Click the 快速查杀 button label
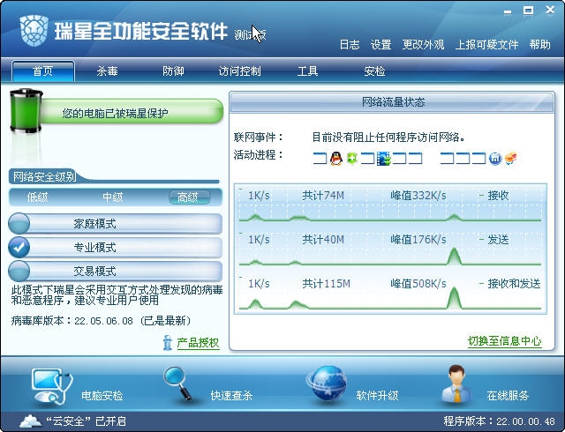This screenshot has height=432, width=565. [231, 396]
